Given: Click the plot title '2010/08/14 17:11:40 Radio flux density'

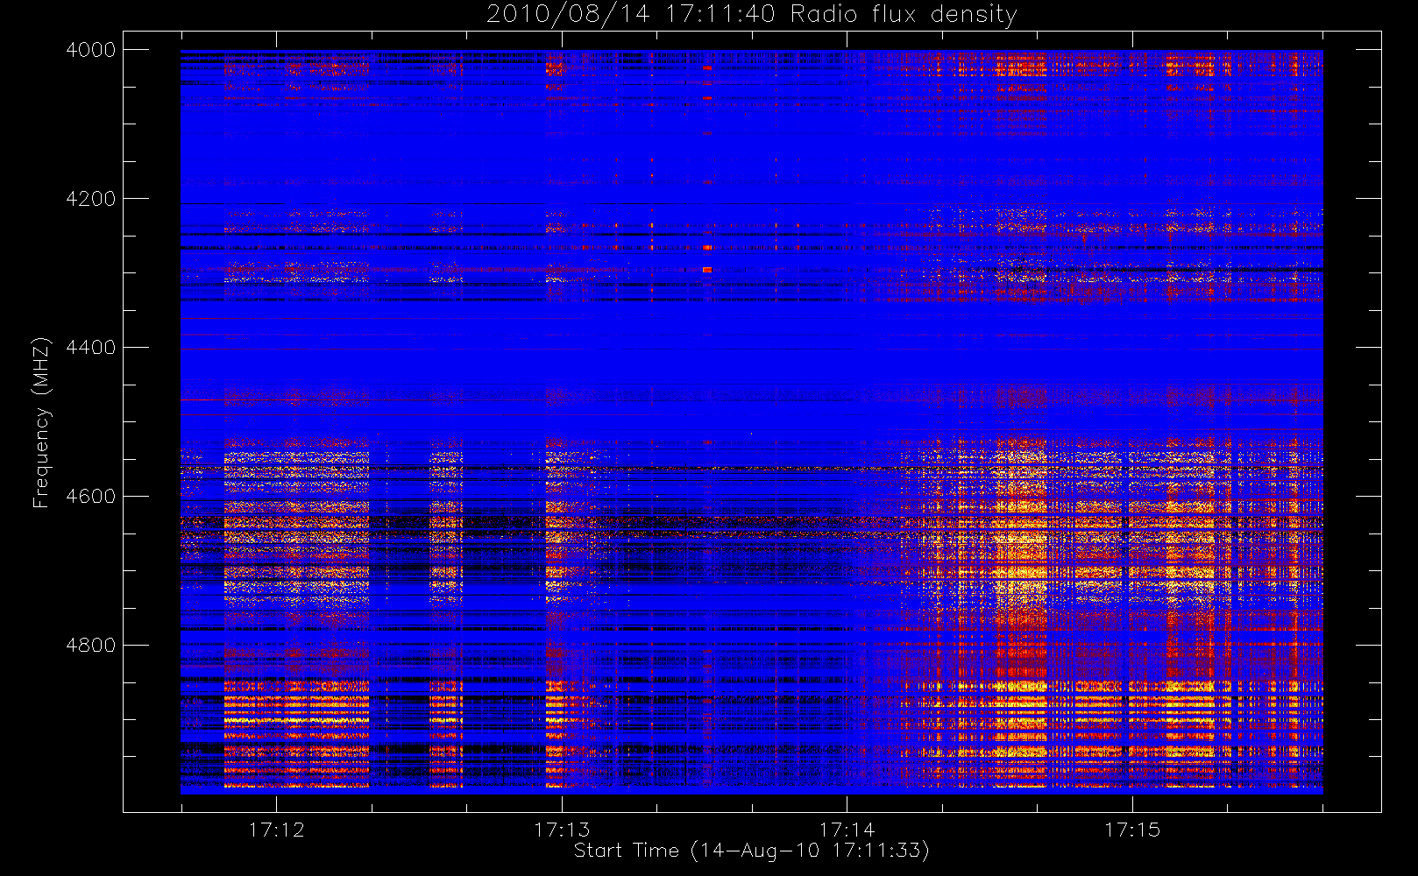Looking at the screenshot, I should coord(752,14).
